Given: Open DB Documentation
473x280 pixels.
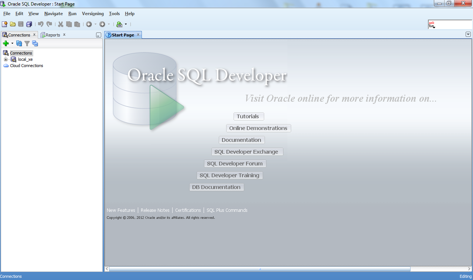Looking at the screenshot, I should [217, 187].
